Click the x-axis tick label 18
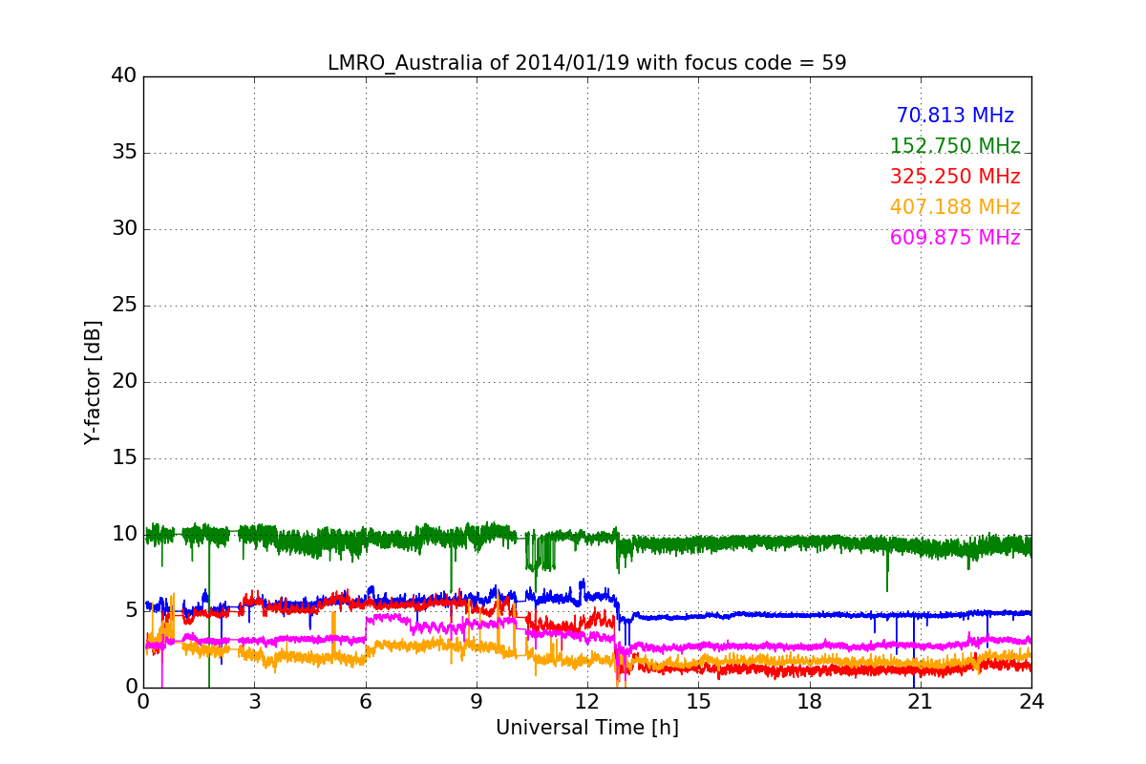 pyautogui.click(x=809, y=701)
